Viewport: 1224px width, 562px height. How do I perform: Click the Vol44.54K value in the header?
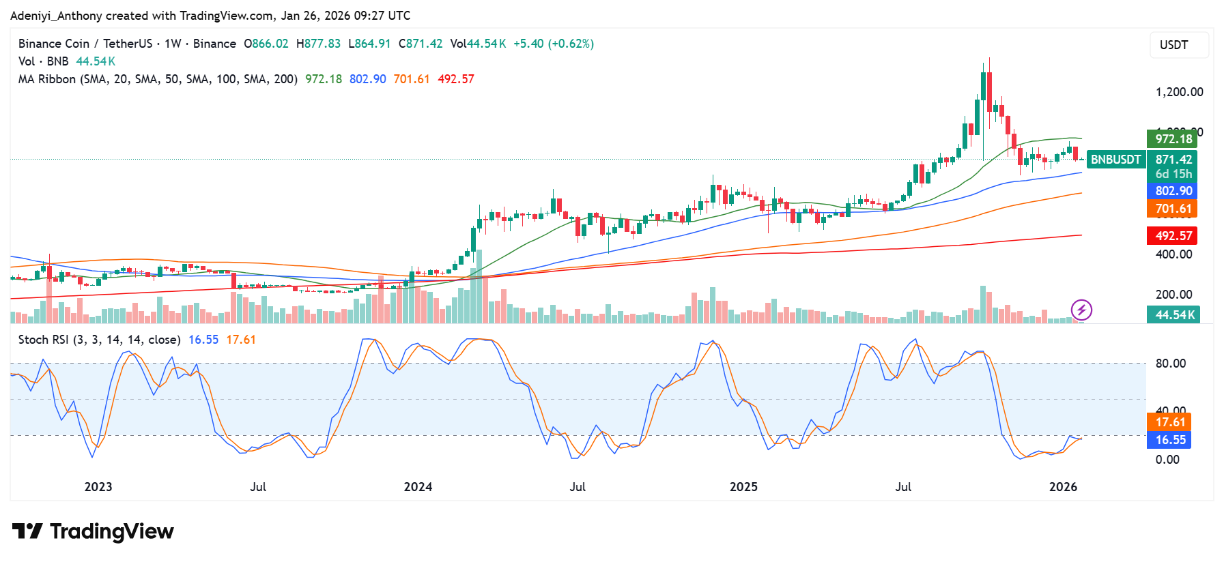478,44
